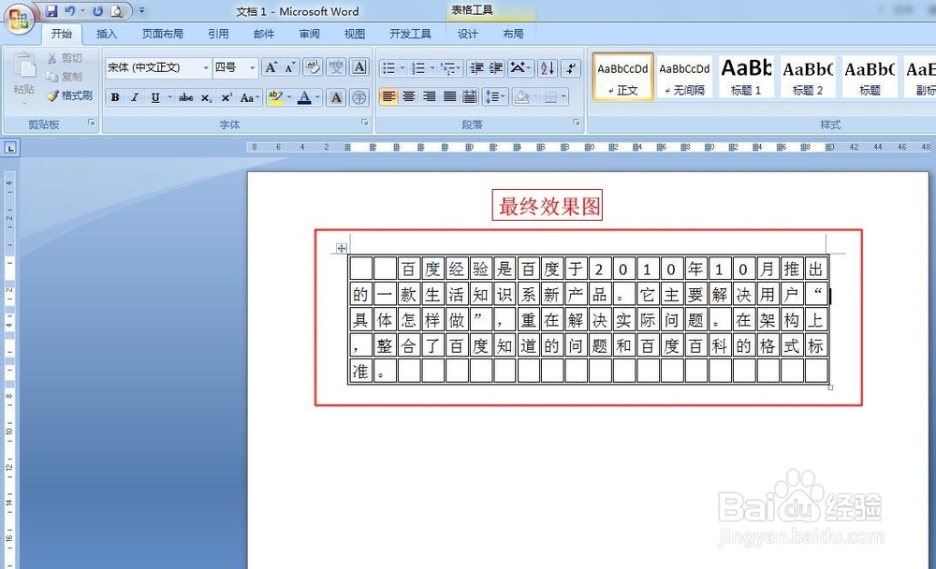Apply the 无间隔 style

tap(685, 77)
